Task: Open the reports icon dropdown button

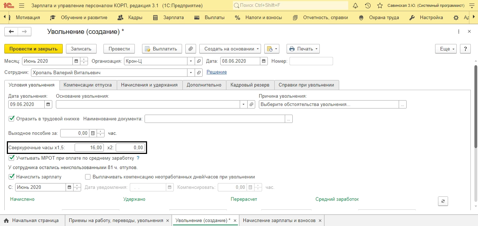Action: [272, 49]
